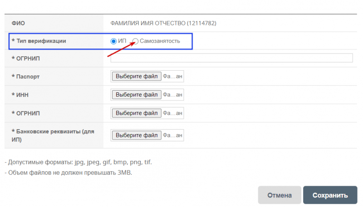The image size is (363, 207).
Task: Click the ФАМИЛИЯ ИМЯ ОТЧЕСТВО value text
Action: click(x=166, y=22)
